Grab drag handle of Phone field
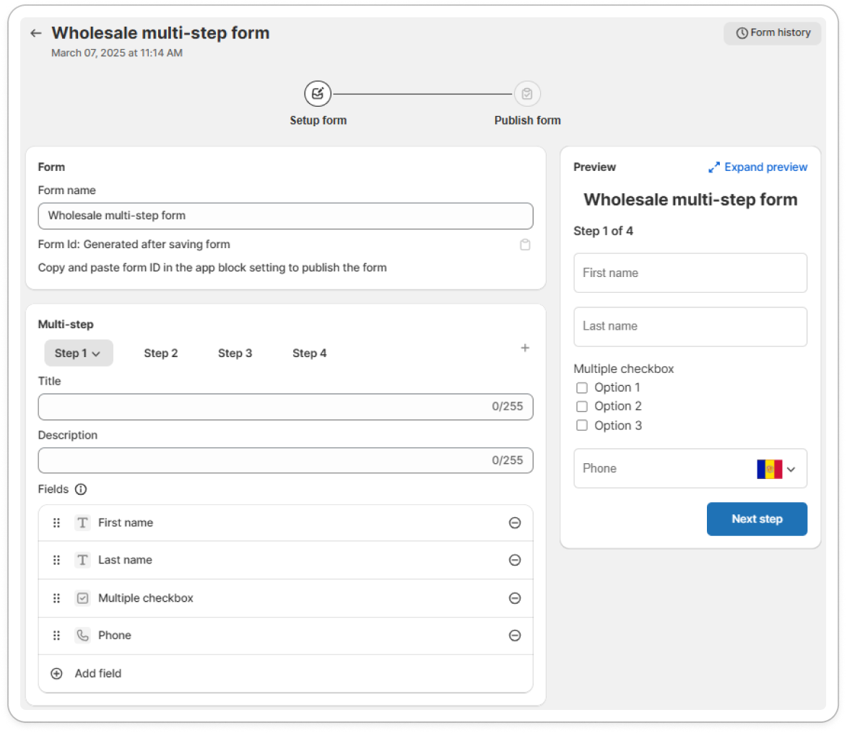 (56, 636)
